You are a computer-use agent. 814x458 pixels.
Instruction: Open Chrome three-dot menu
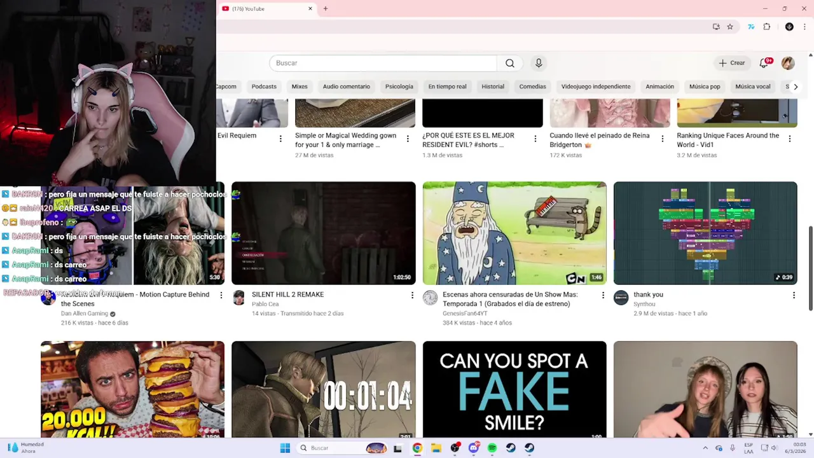click(x=804, y=27)
